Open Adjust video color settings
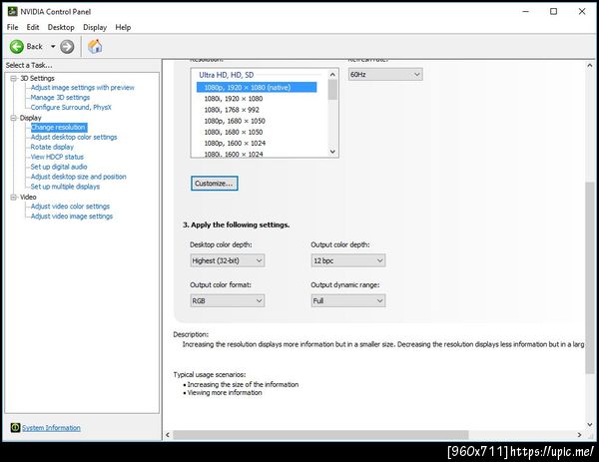This screenshot has width=599, height=462. click(70, 207)
